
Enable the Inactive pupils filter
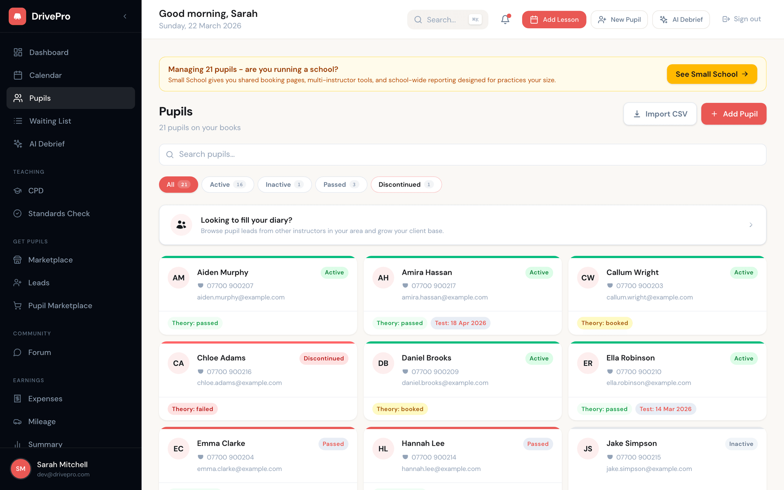coord(284,185)
